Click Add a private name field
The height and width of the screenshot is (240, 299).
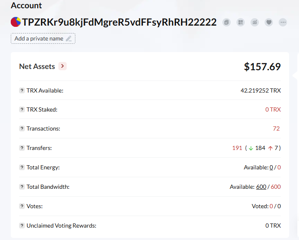43,38
